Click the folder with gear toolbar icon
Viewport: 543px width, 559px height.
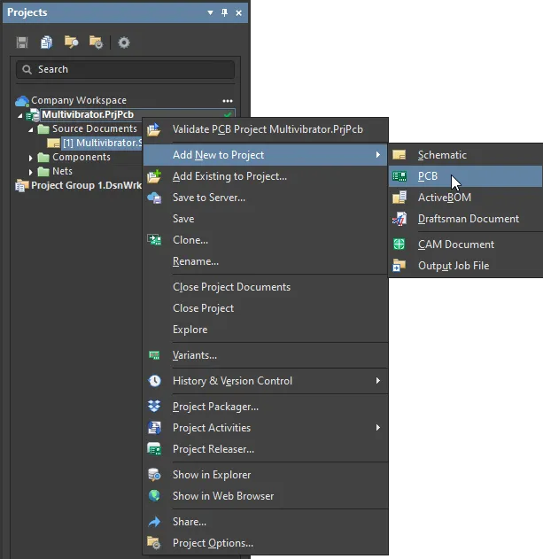tap(96, 43)
